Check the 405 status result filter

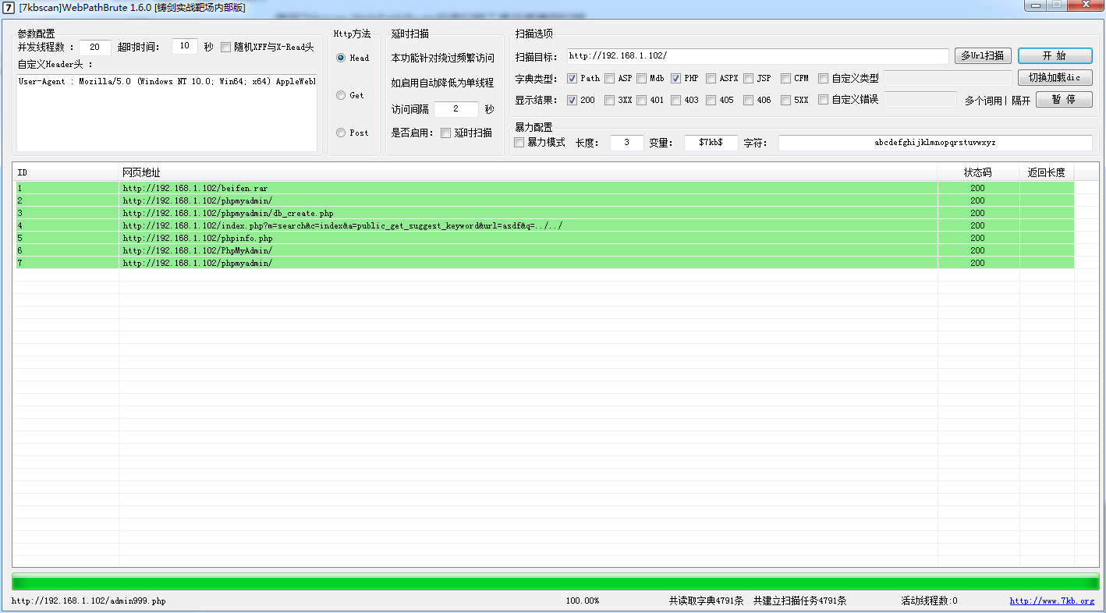pos(711,100)
